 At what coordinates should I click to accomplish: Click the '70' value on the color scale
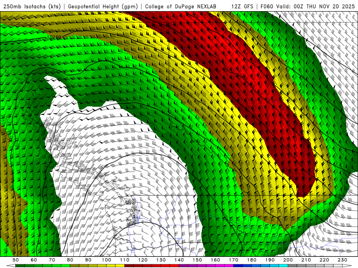click(52, 260)
